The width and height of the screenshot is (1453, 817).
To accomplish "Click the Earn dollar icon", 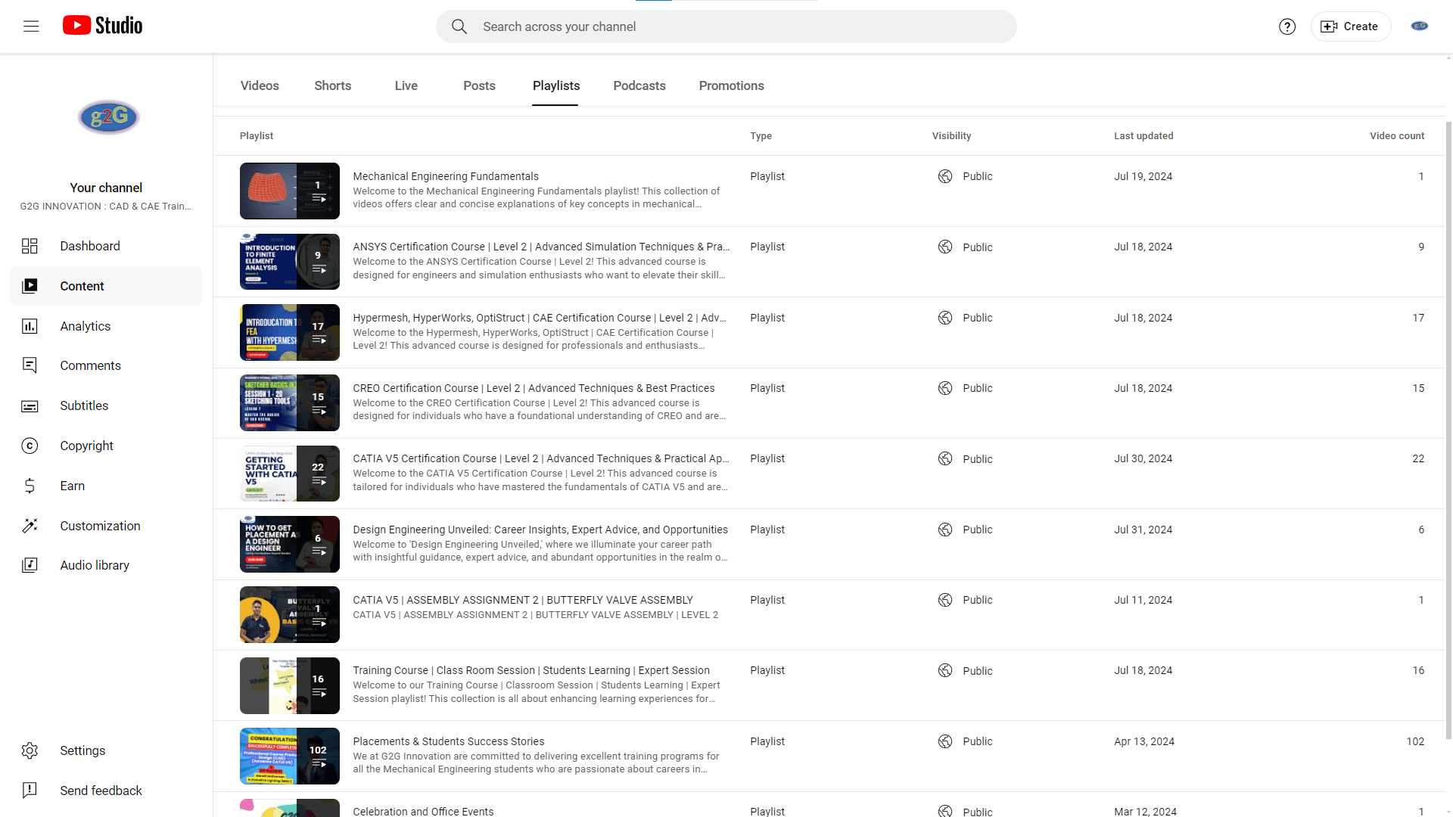I will coord(30,486).
